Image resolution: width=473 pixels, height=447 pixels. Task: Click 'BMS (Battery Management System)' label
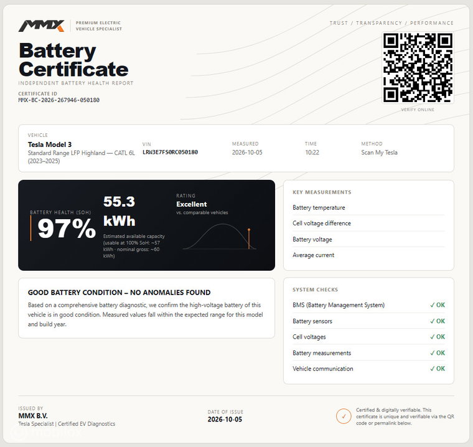[339, 305]
